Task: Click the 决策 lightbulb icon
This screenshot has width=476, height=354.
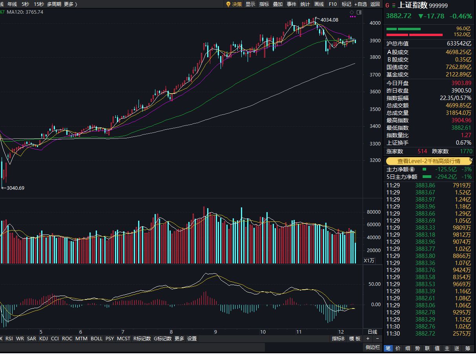Action: [x=228, y=4]
